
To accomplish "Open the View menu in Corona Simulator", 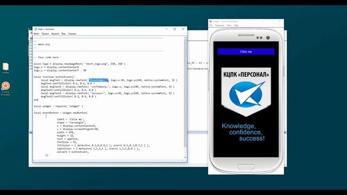I will click(229, 25).
